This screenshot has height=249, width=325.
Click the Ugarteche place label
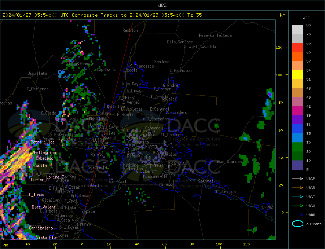click(x=97, y=167)
